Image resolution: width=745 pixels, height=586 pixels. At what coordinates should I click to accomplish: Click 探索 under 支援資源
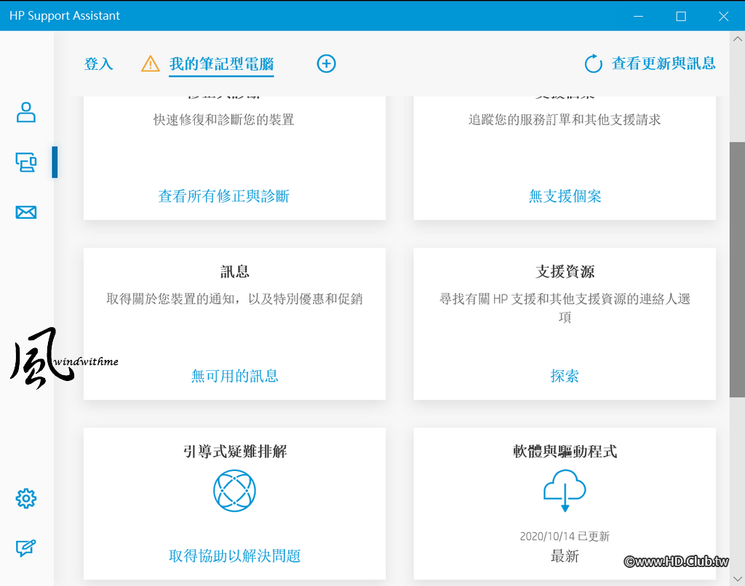pyautogui.click(x=565, y=376)
